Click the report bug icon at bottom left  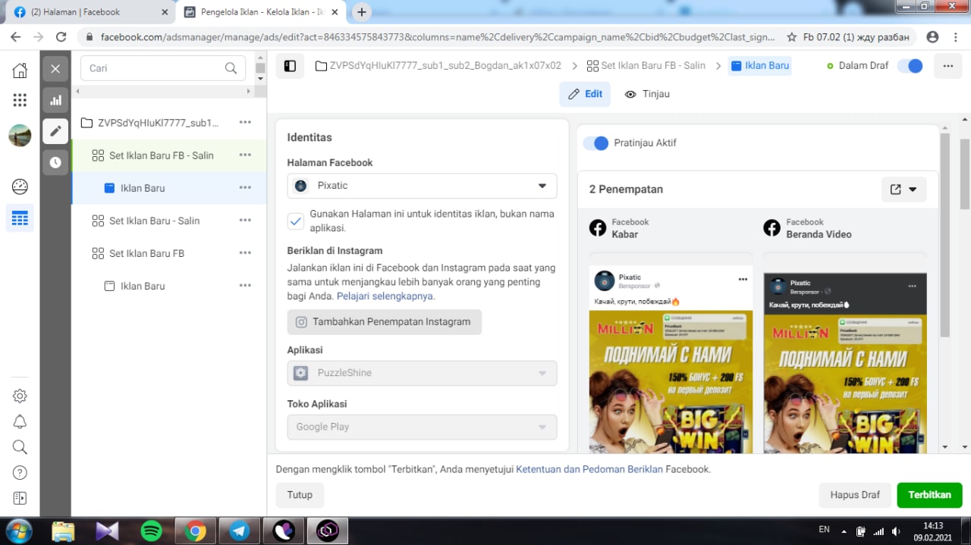click(20, 498)
